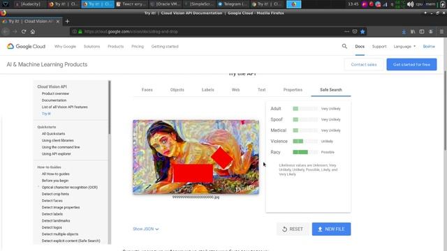
Task: Click Get started for free button
Action: click(x=411, y=65)
